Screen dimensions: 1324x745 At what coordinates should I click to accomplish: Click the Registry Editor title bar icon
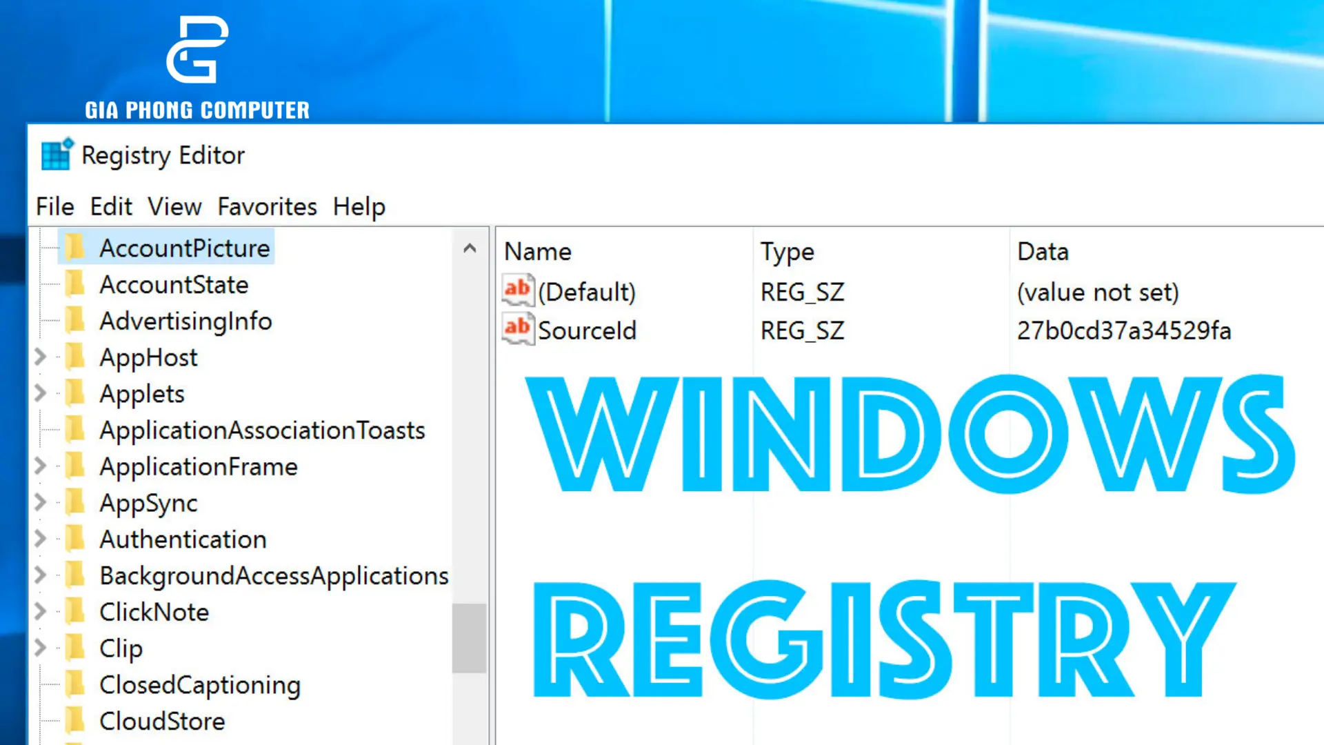pyautogui.click(x=55, y=155)
